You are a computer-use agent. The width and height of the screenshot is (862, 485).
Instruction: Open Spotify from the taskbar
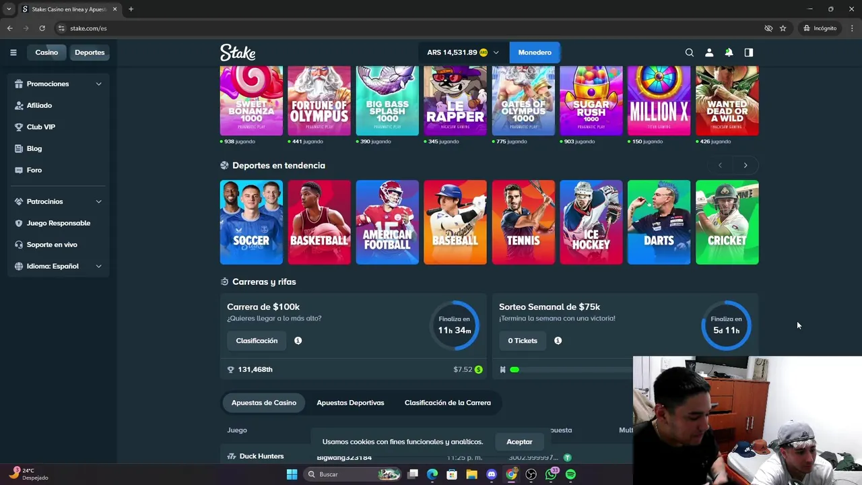coord(570,474)
